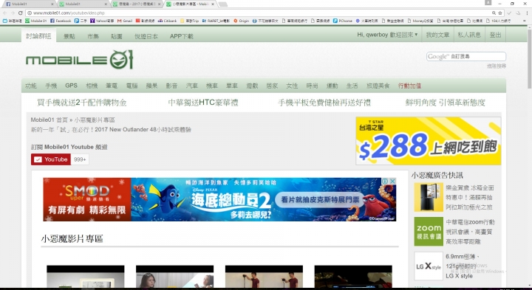
Task: Open the 手機 category menu
Action: tap(51, 86)
